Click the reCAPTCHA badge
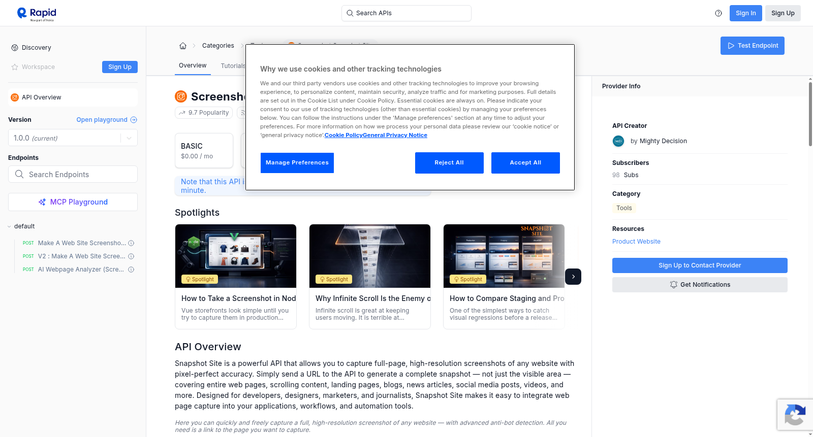 (795, 415)
